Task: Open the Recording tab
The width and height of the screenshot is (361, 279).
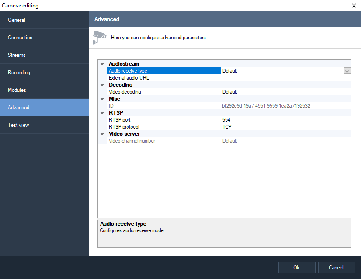Action: pyautogui.click(x=44, y=73)
